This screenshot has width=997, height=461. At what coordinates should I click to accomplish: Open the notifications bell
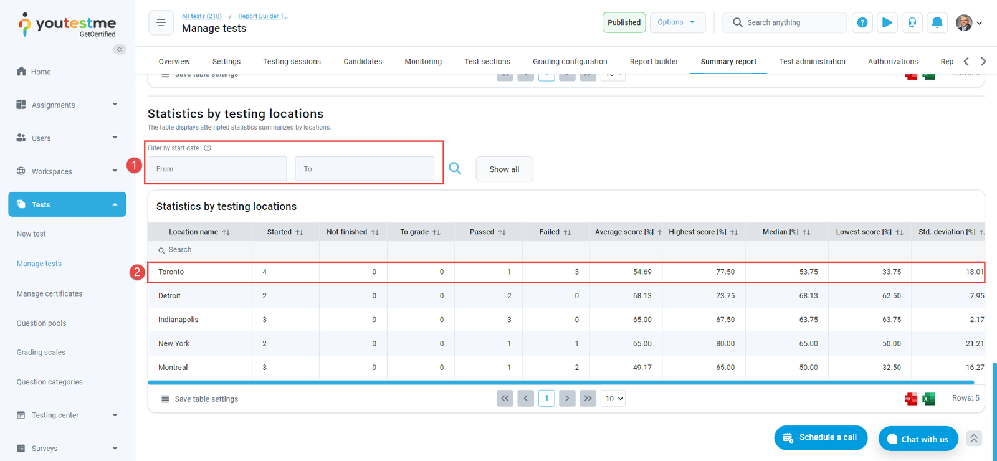point(937,22)
